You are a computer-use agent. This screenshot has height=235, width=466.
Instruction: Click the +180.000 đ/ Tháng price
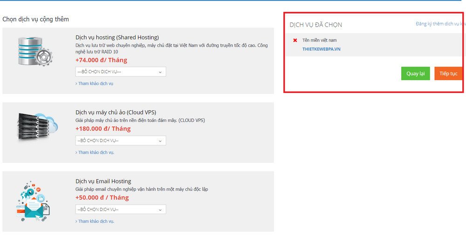(103, 129)
